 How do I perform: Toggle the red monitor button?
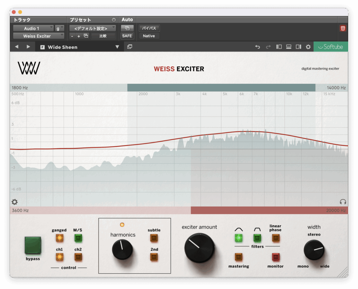[275, 257]
